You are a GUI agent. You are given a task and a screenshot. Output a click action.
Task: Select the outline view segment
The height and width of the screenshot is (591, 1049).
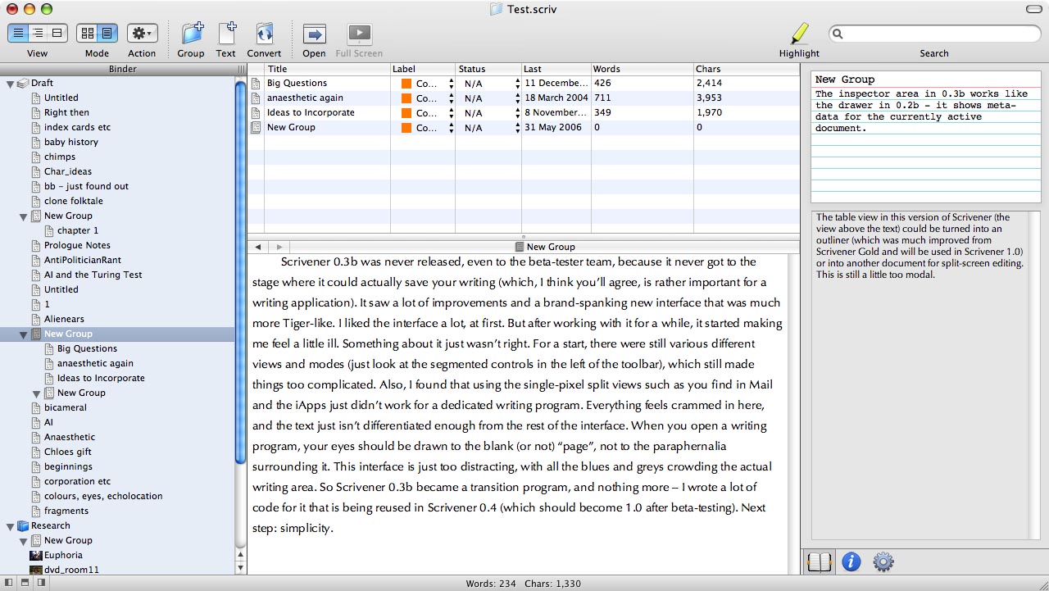38,34
